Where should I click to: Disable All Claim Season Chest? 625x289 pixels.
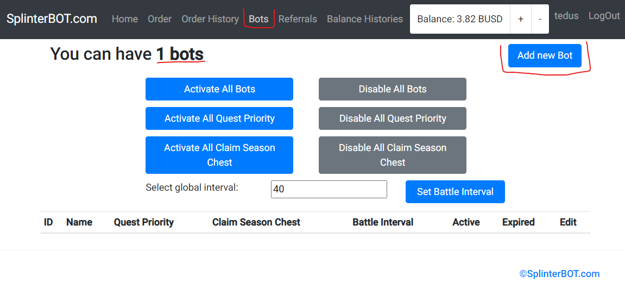pos(393,155)
